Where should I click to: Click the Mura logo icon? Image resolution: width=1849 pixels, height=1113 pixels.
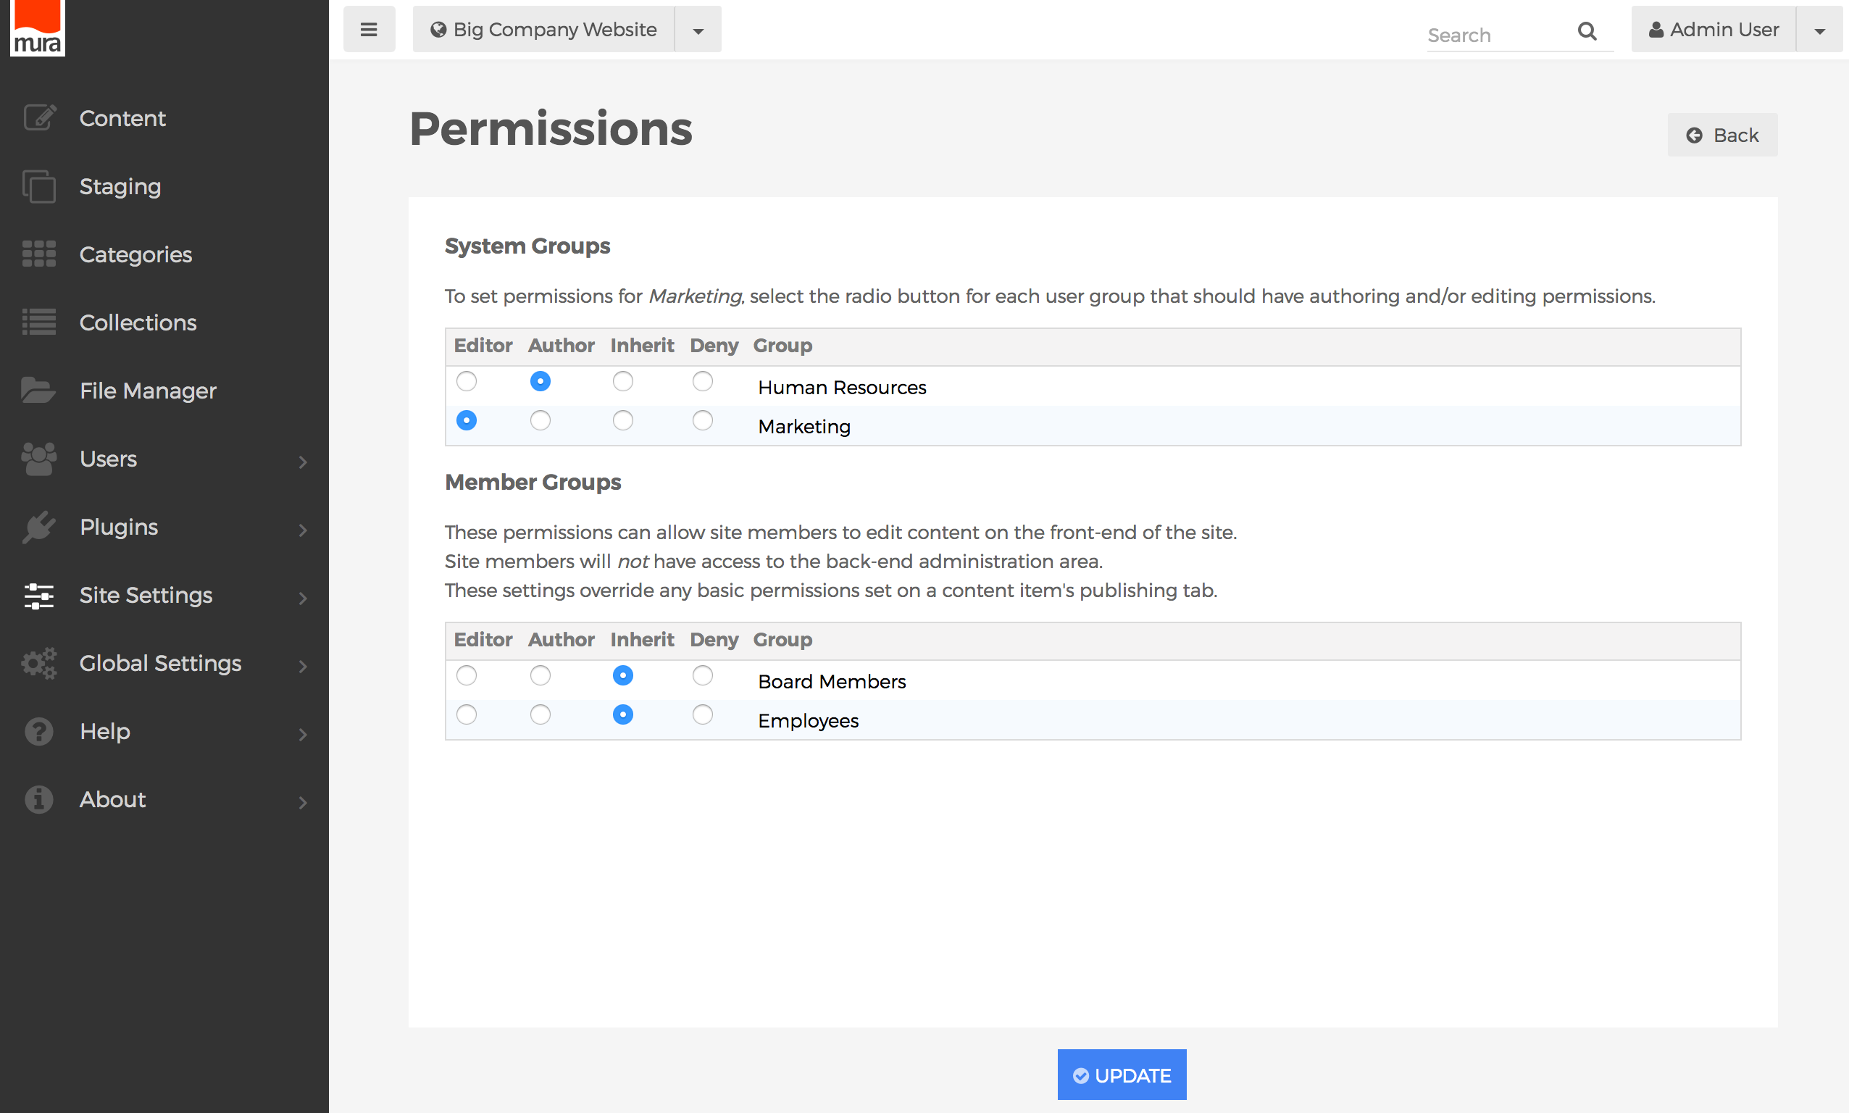point(37,28)
